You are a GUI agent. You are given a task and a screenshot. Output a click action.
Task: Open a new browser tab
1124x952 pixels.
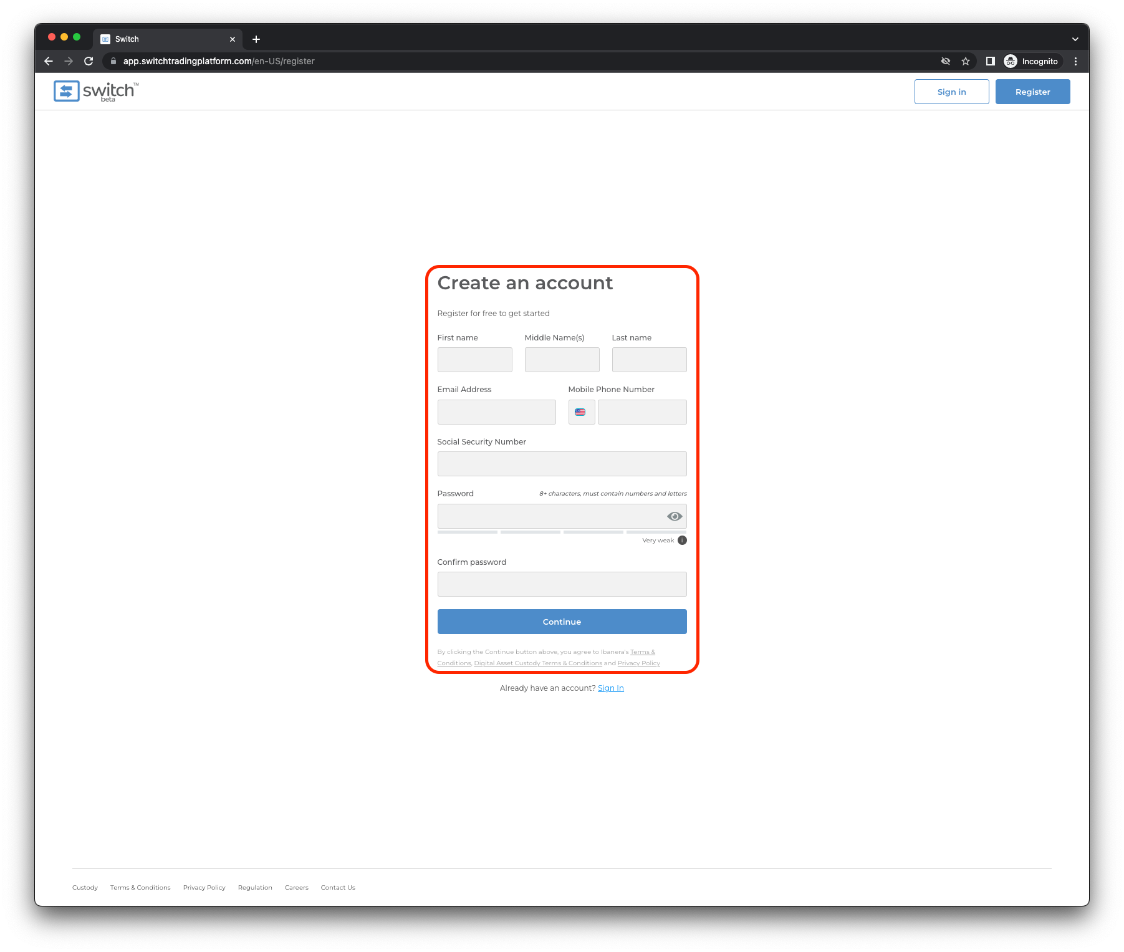(x=256, y=39)
